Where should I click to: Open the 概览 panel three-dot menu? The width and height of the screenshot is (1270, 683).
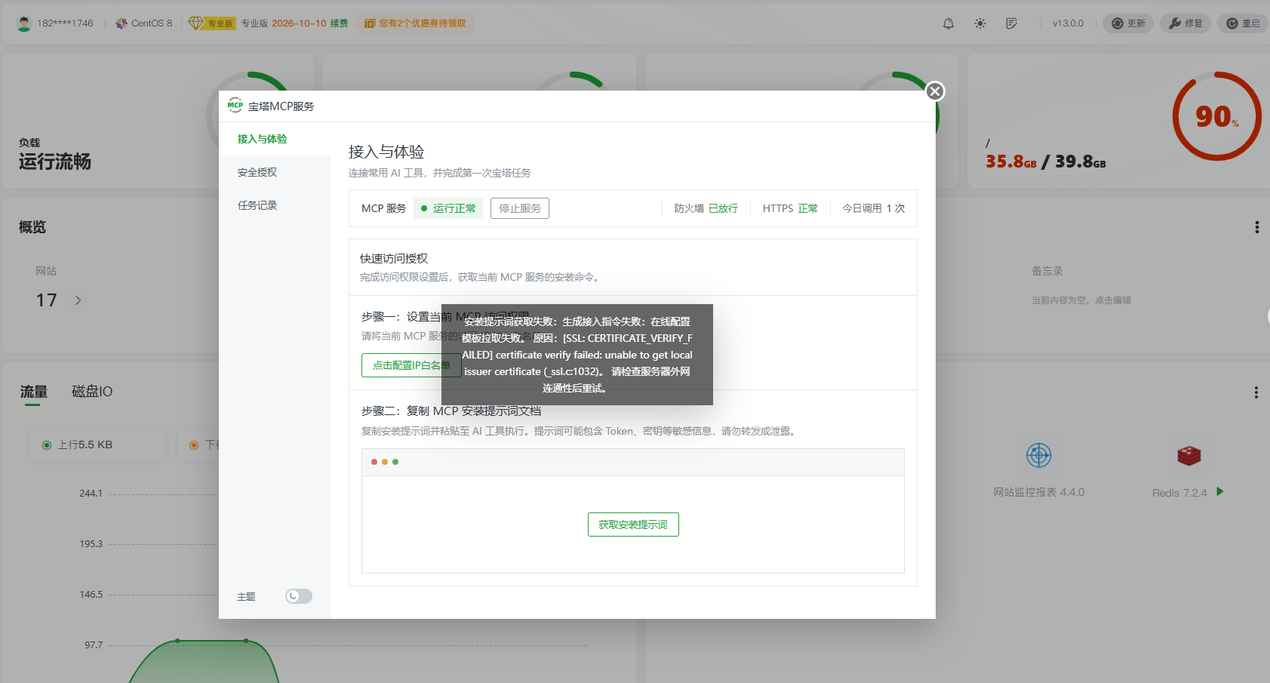pos(1256,227)
